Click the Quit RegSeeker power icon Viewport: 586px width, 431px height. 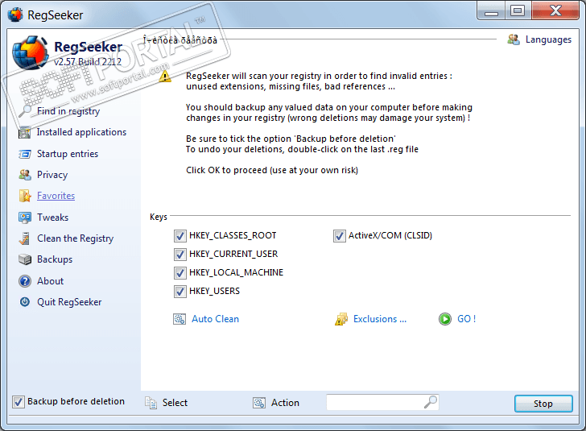pyautogui.click(x=25, y=301)
